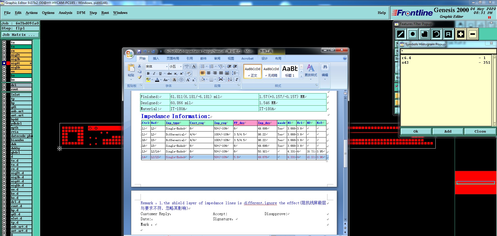Screen dimensions: 497x236
Task: Open the bullets list dropdown arrow
Action: point(207,67)
